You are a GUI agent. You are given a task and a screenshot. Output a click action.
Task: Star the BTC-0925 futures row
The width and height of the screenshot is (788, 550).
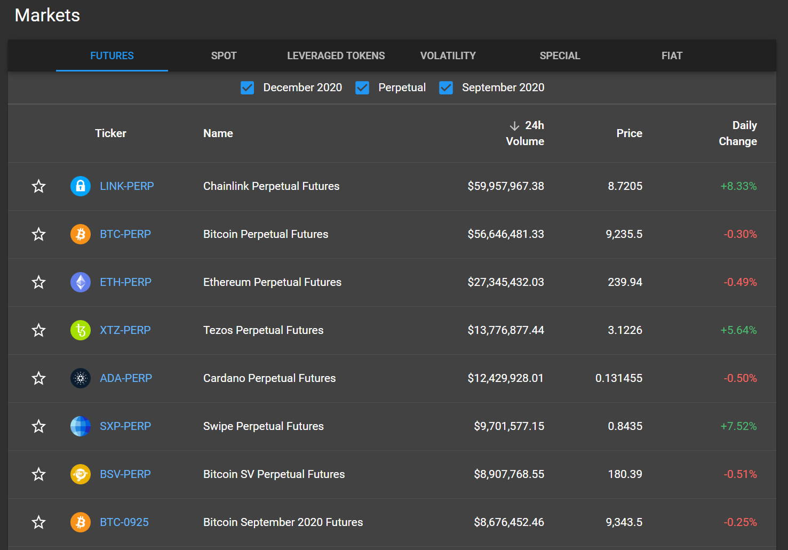coord(38,522)
